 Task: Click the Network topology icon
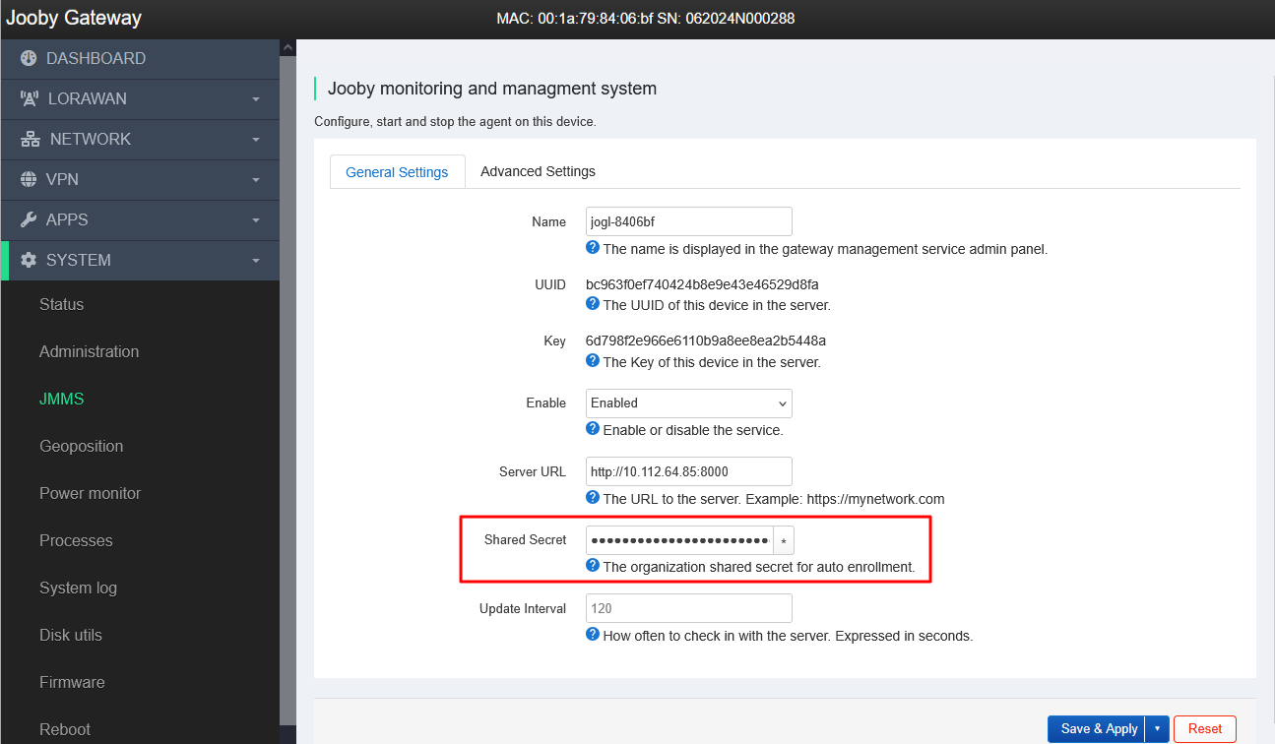[x=30, y=140]
